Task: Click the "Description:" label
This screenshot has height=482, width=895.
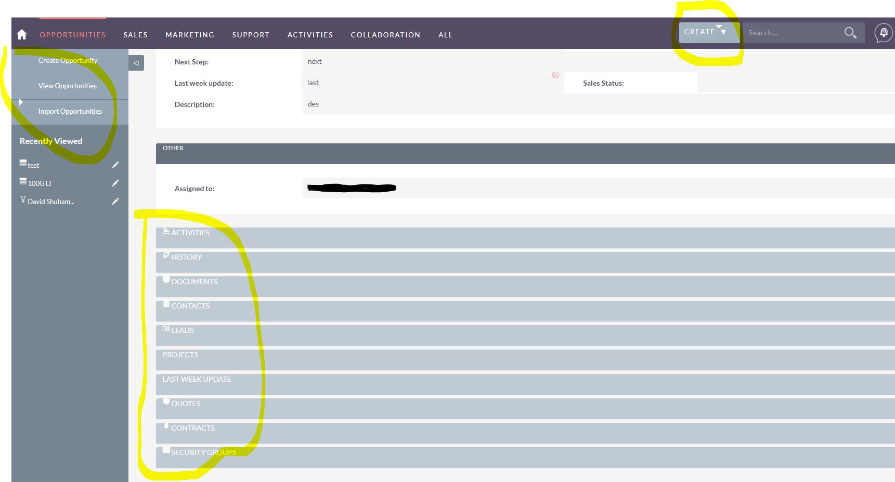Action: pos(194,104)
